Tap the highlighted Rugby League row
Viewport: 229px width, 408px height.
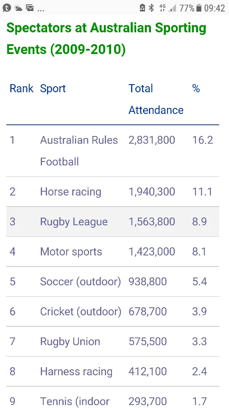click(113, 222)
